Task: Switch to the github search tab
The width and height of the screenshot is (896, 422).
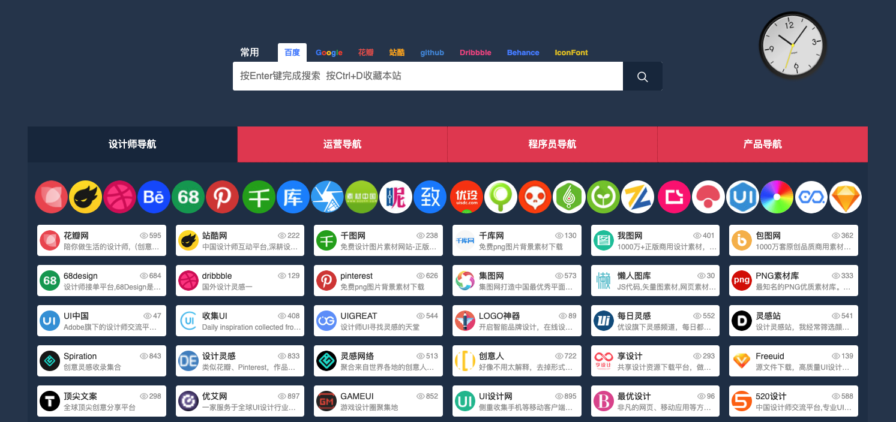Action: (x=432, y=52)
